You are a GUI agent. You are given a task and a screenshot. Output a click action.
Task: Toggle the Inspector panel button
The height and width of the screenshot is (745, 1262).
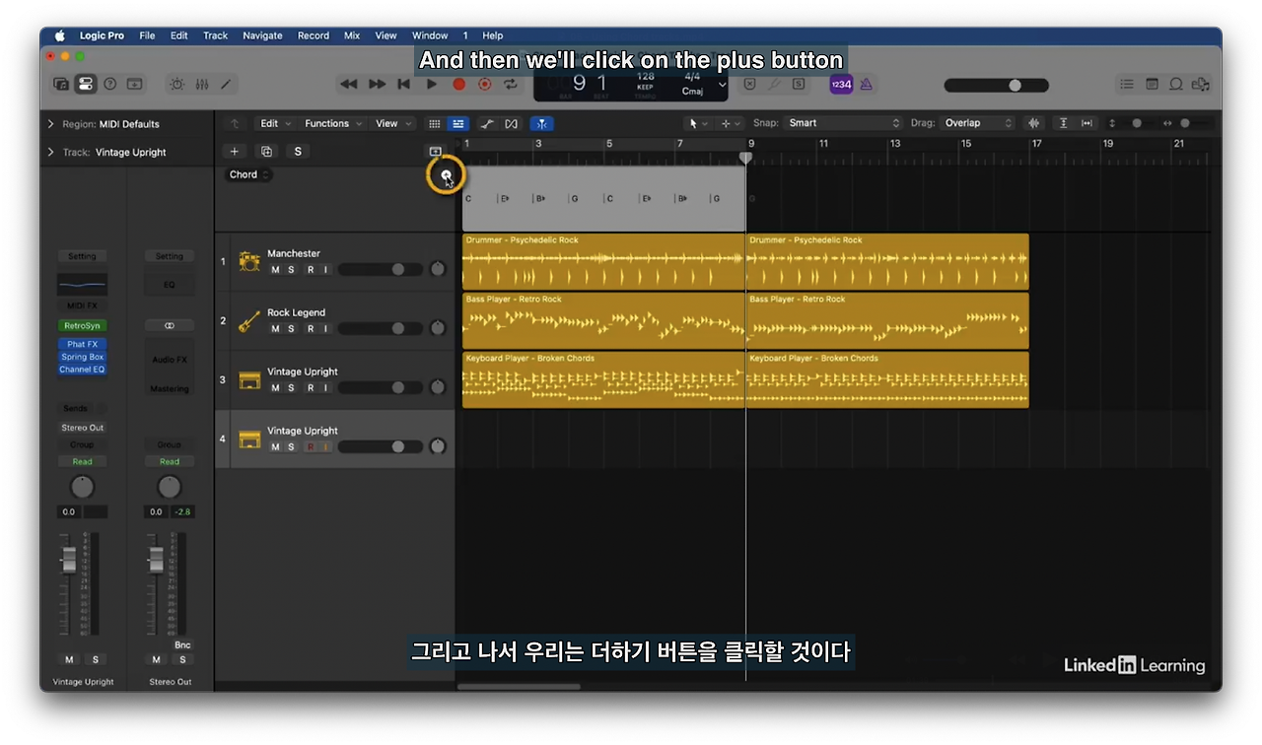(x=86, y=85)
